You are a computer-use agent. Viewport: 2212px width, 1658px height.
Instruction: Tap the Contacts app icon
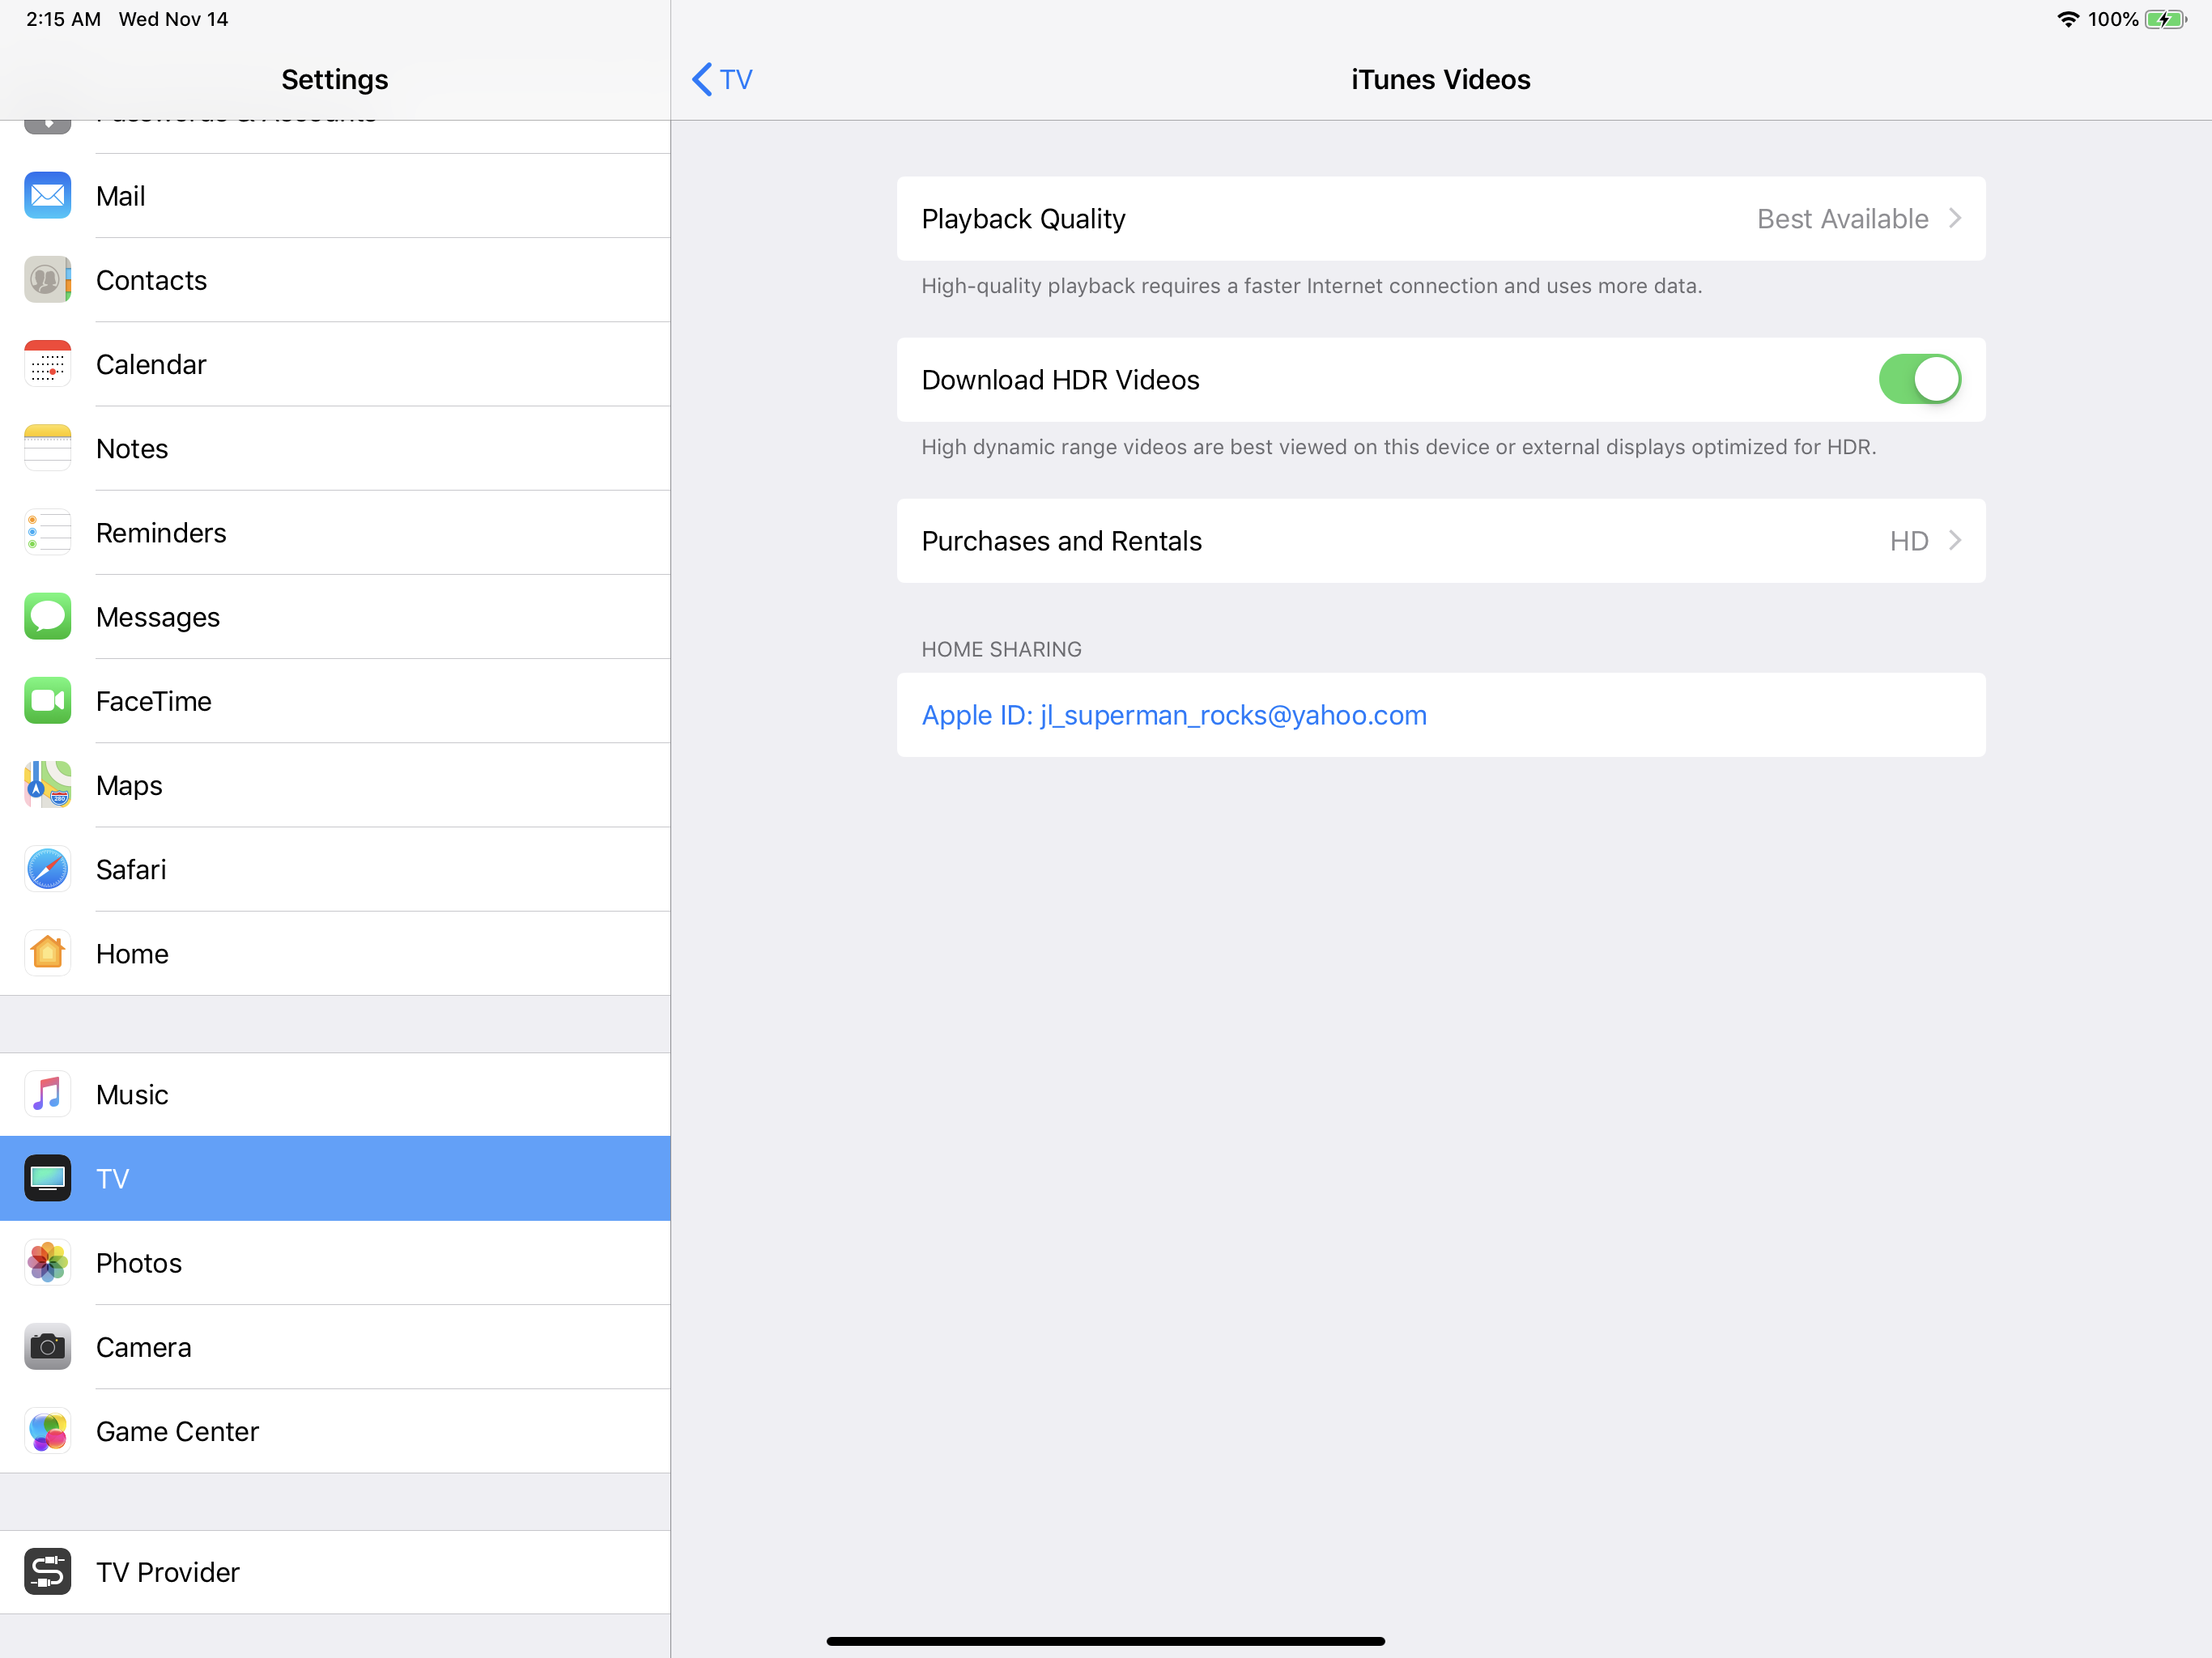pos(47,280)
